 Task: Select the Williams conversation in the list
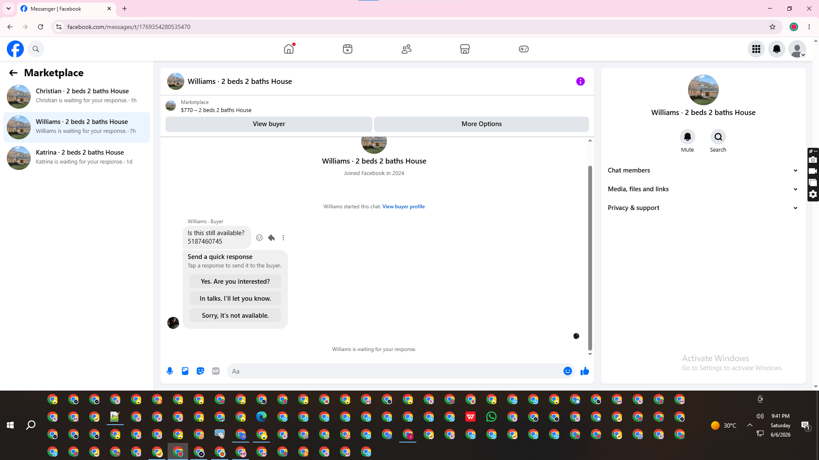(77, 127)
